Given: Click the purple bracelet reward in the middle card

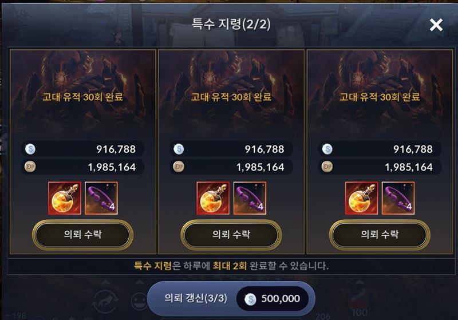Looking at the screenshot, I should (250, 198).
